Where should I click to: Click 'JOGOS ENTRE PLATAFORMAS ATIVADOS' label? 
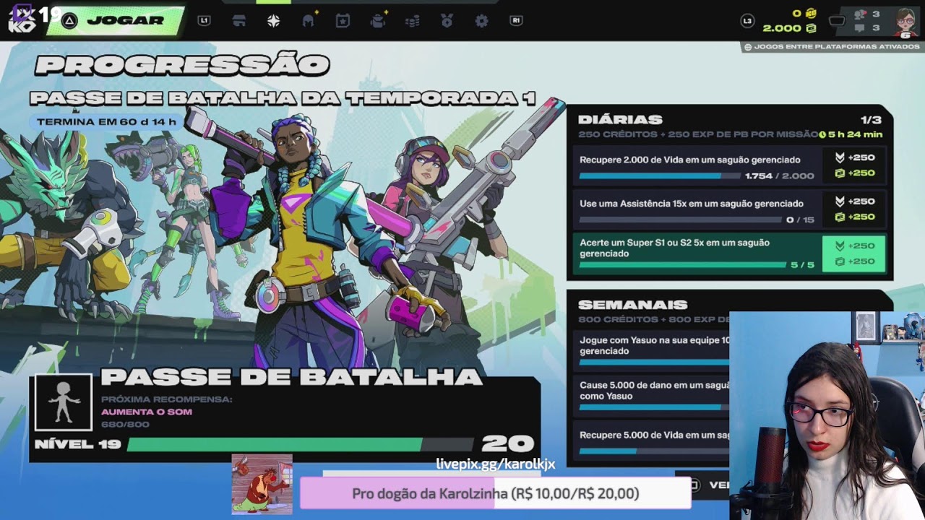pos(837,47)
